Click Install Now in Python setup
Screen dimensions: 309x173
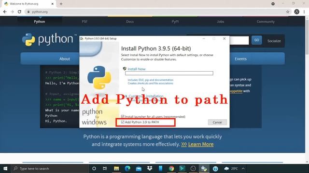tap(136, 69)
